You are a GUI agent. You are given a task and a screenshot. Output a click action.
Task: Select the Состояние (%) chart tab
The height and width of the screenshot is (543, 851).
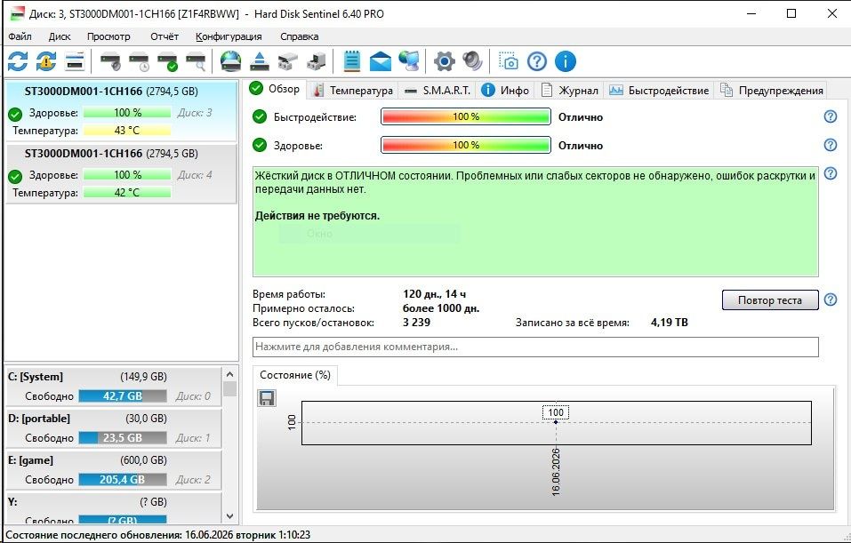click(x=295, y=375)
